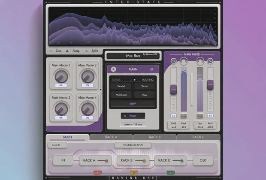Screen dimensions: 266x180
Task: Toggle the Power button
Action: 133,116
